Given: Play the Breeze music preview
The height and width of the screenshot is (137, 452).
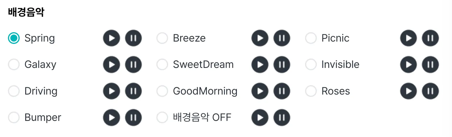Looking at the screenshot, I should point(260,38).
